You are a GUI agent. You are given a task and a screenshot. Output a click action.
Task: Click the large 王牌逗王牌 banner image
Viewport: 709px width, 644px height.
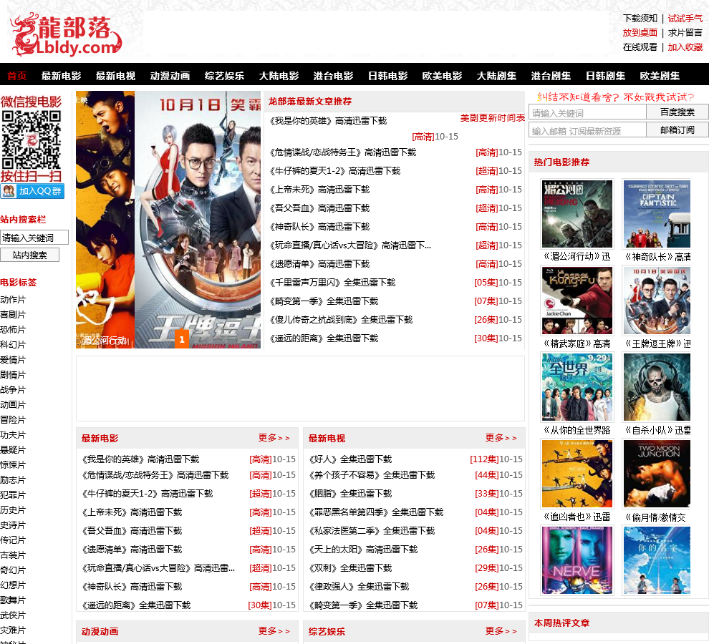[x=198, y=220]
